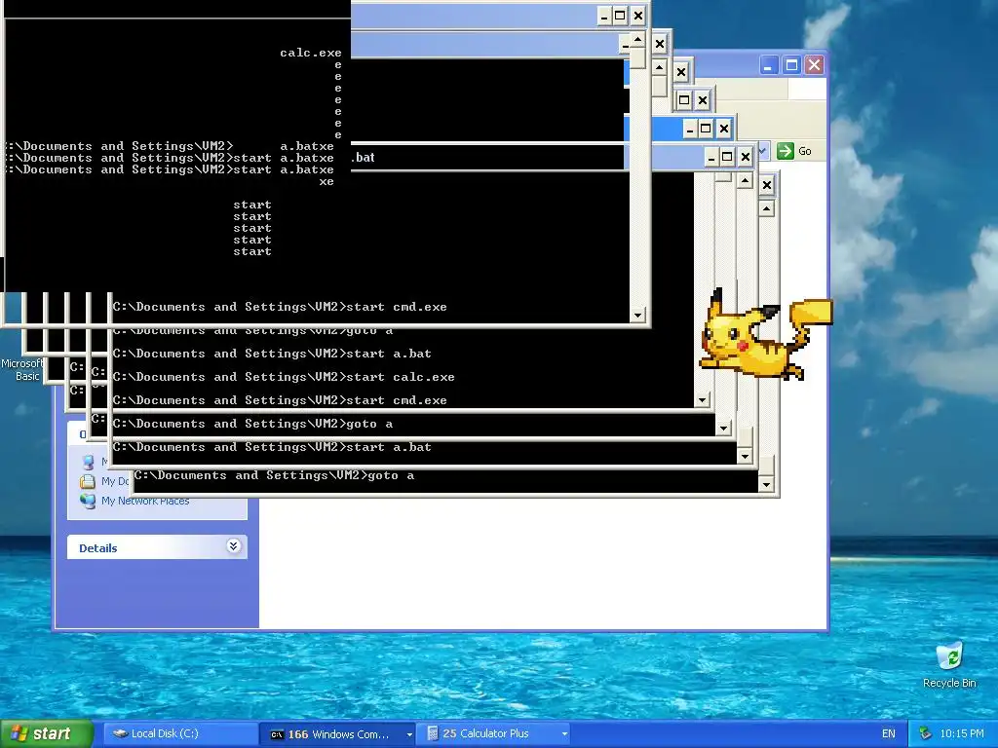Maximize the Local Disk Explorer window
998x748 pixels.
(791, 65)
